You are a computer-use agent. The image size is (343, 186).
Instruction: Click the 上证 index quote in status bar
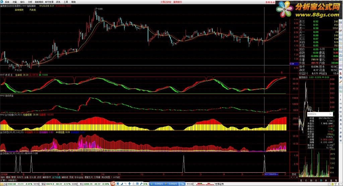pos(20,184)
